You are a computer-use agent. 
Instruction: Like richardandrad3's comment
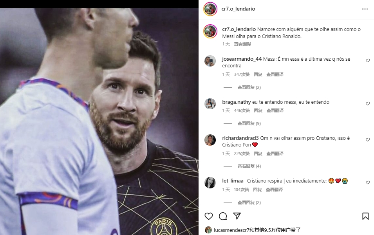pos(368,139)
